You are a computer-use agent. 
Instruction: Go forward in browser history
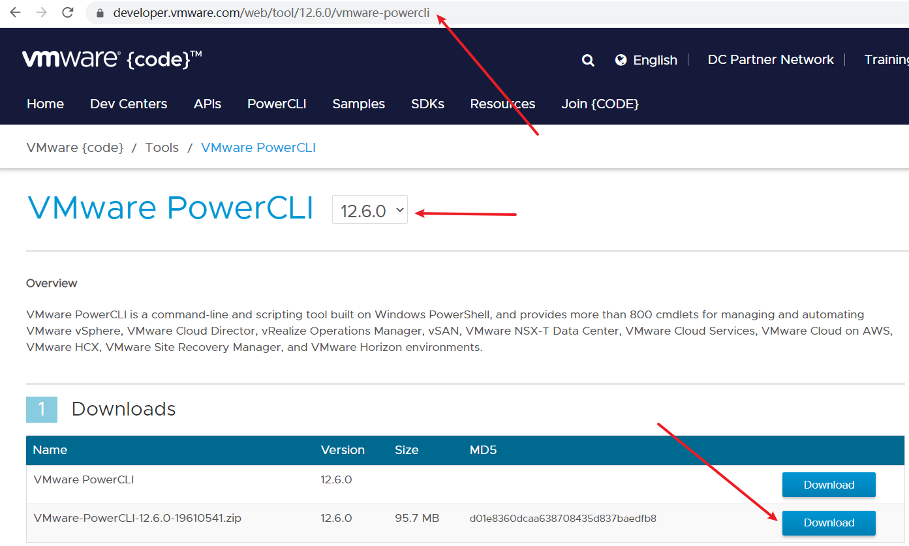click(41, 12)
